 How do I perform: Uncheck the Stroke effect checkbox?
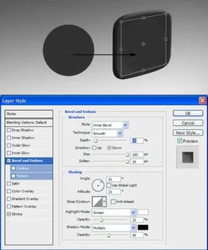(9, 214)
